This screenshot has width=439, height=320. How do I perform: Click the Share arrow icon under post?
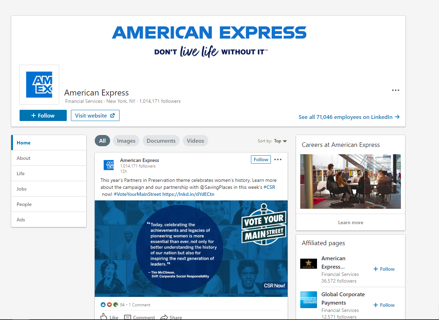[x=164, y=318]
